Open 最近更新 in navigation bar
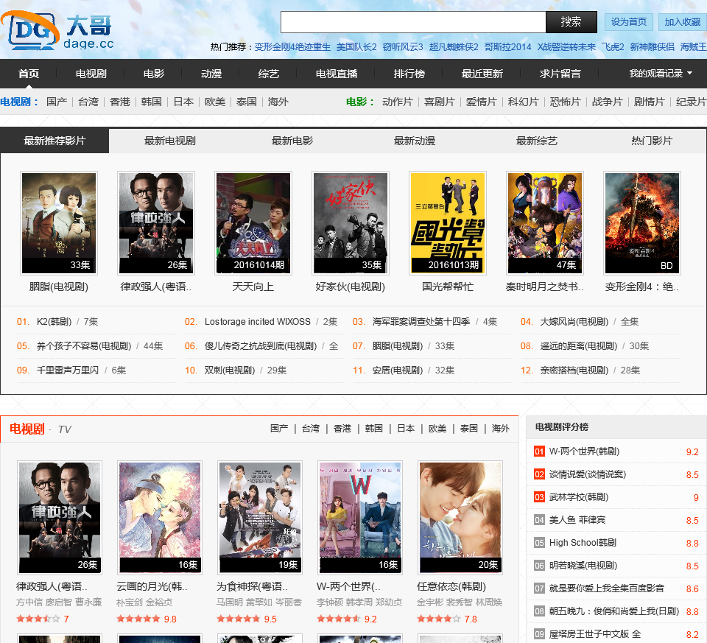This screenshot has width=707, height=643. (x=482, y=74)
